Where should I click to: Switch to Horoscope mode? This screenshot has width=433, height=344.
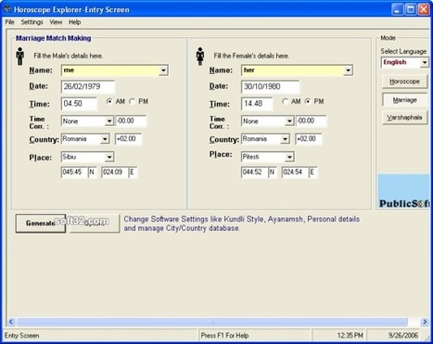click(404, 82)
